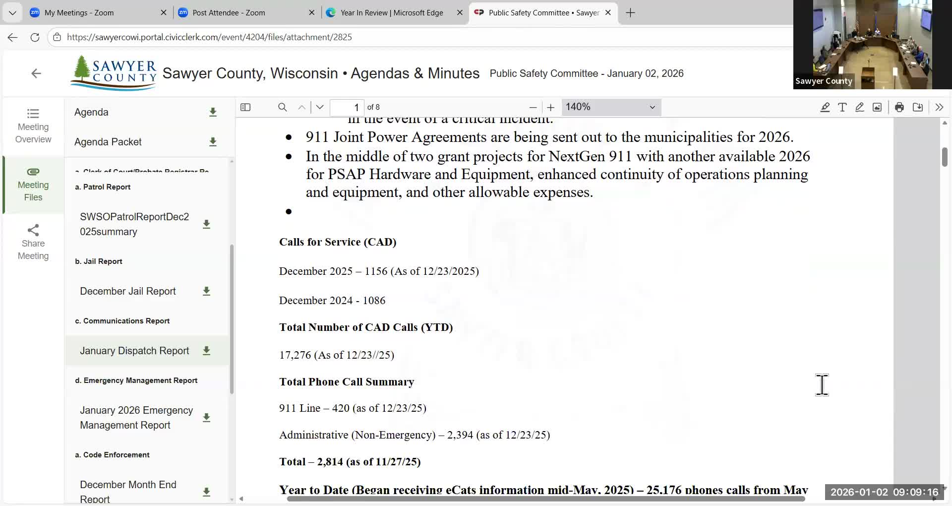Zoom in the PDF document
The width and height of the screenshot is (952, 506).
pos(550,107)
